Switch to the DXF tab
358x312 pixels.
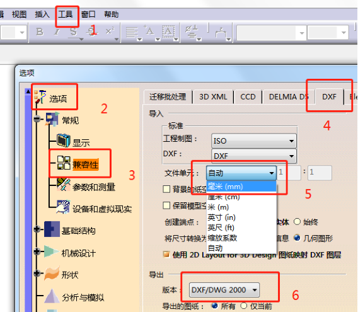click(329, 96)
